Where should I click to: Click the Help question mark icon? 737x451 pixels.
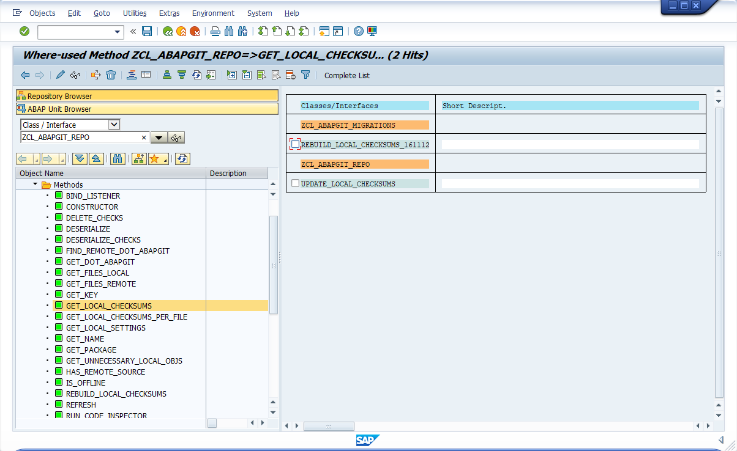coord(359,31)
